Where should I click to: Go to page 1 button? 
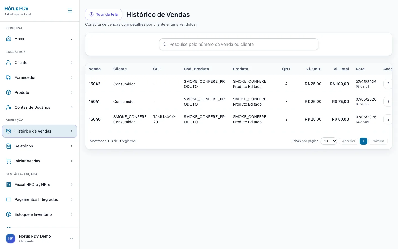[363, 141]
